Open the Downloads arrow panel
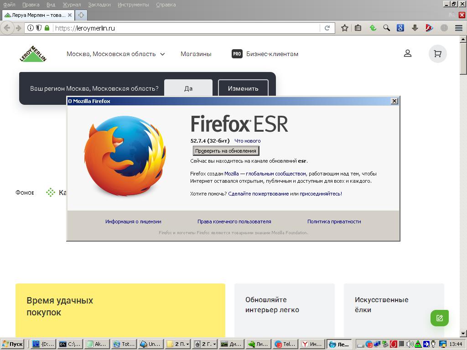The width and height of the screenshot is (467, 350). click(415, 28)
